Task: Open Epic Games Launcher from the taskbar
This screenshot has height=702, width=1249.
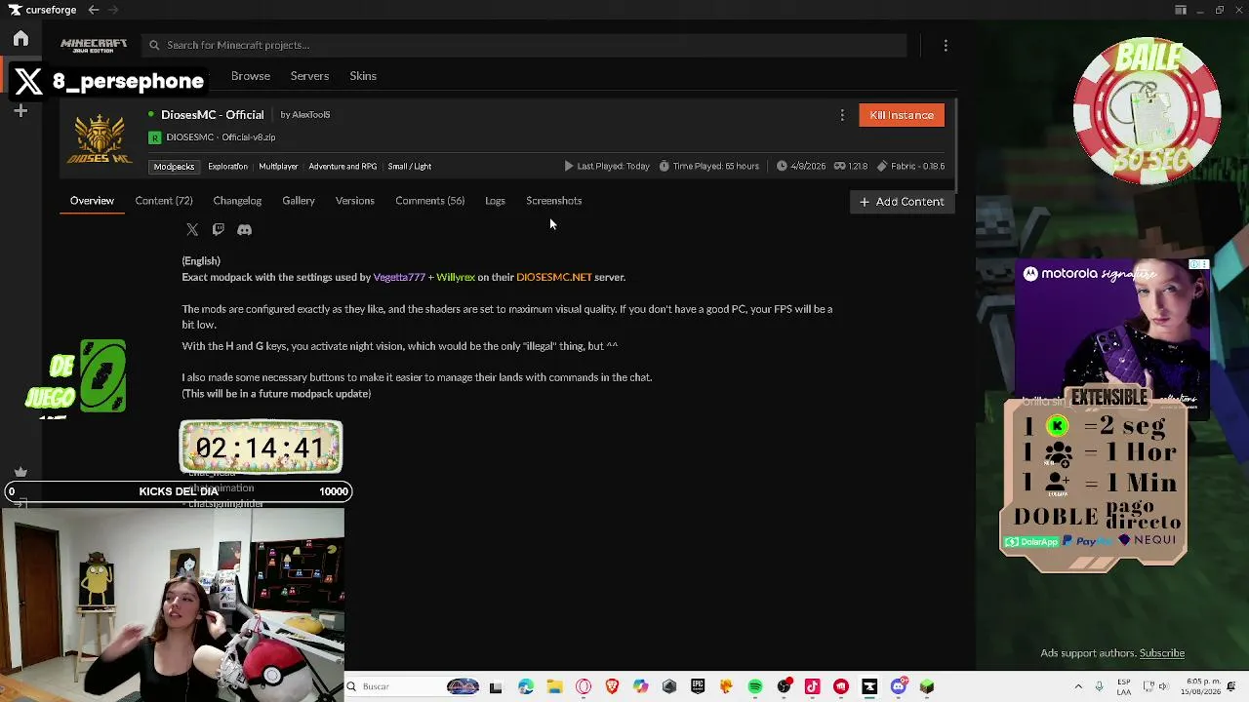Action: click(x=698, y=687)
